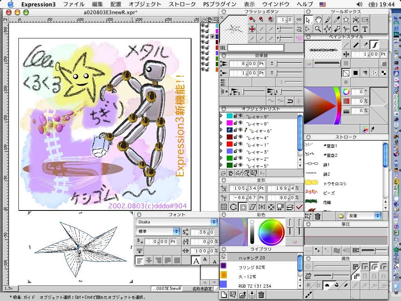Choose the eyedropper tool in the toolbox
This screenshot has width=401, height=301.
pos(337,20)
